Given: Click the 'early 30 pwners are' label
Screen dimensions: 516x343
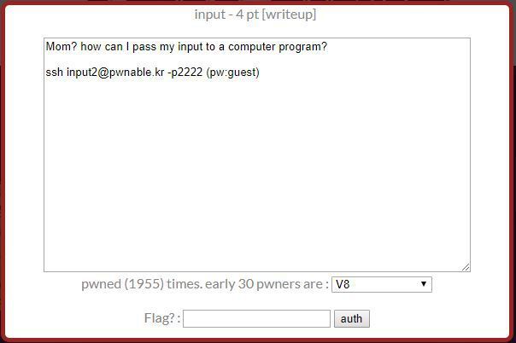Looking at the screenshot, I should coord(267,284).
